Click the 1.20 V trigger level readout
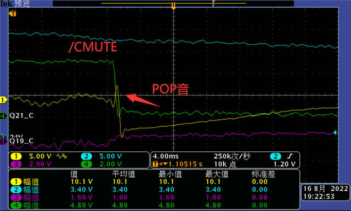This screenshot has height=211, width=351. click(x=284, y=165)
